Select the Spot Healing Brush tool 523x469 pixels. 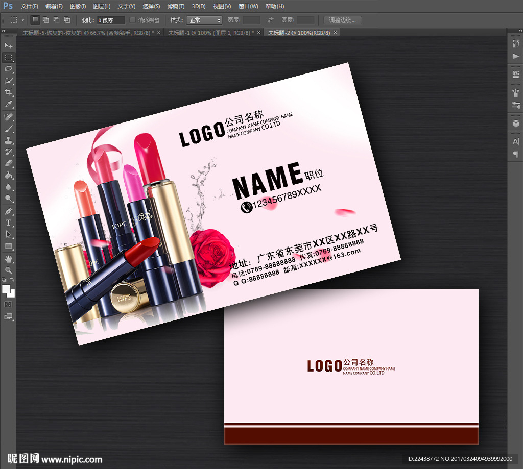(8, 117)
